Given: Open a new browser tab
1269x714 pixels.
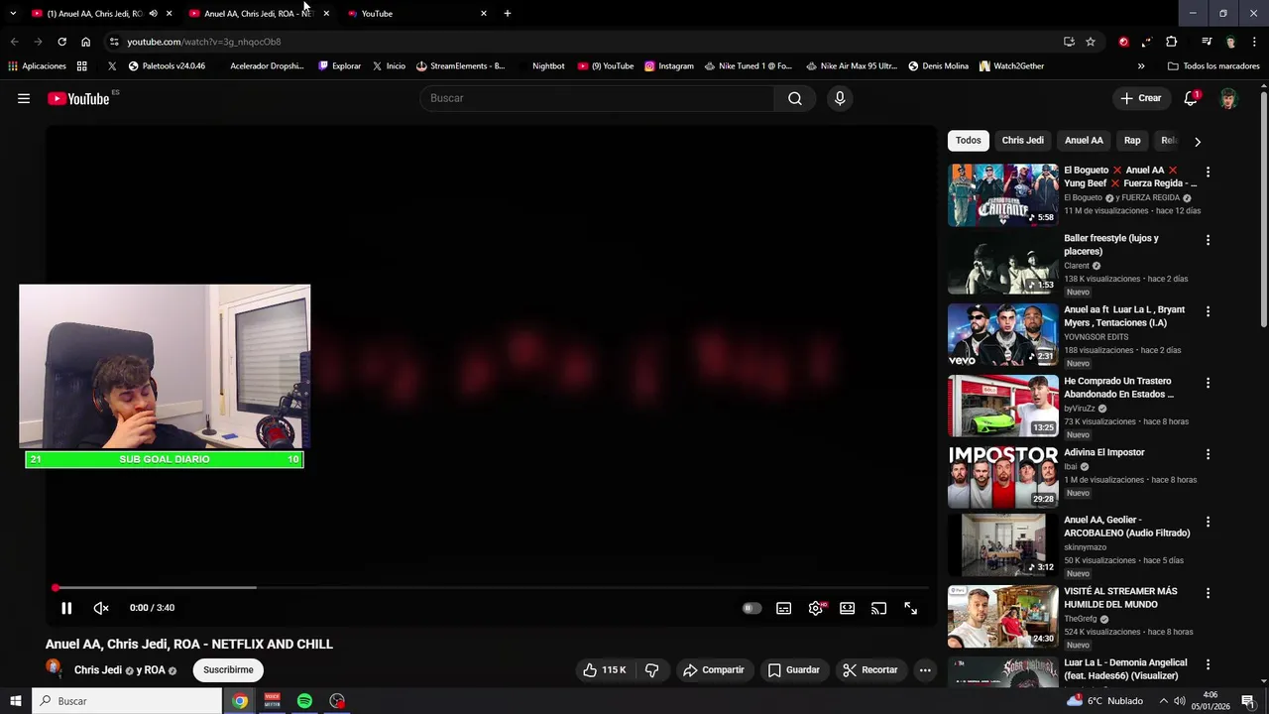Looking at the screenshot, I should pos(508,14).
